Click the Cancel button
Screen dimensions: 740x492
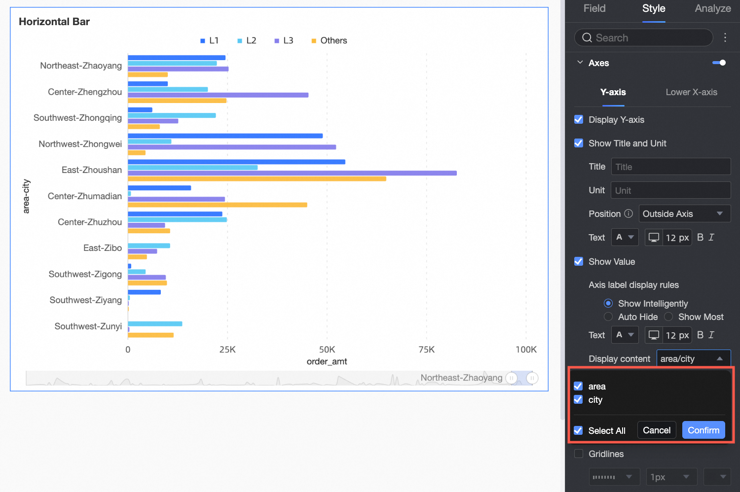point(657,430)
